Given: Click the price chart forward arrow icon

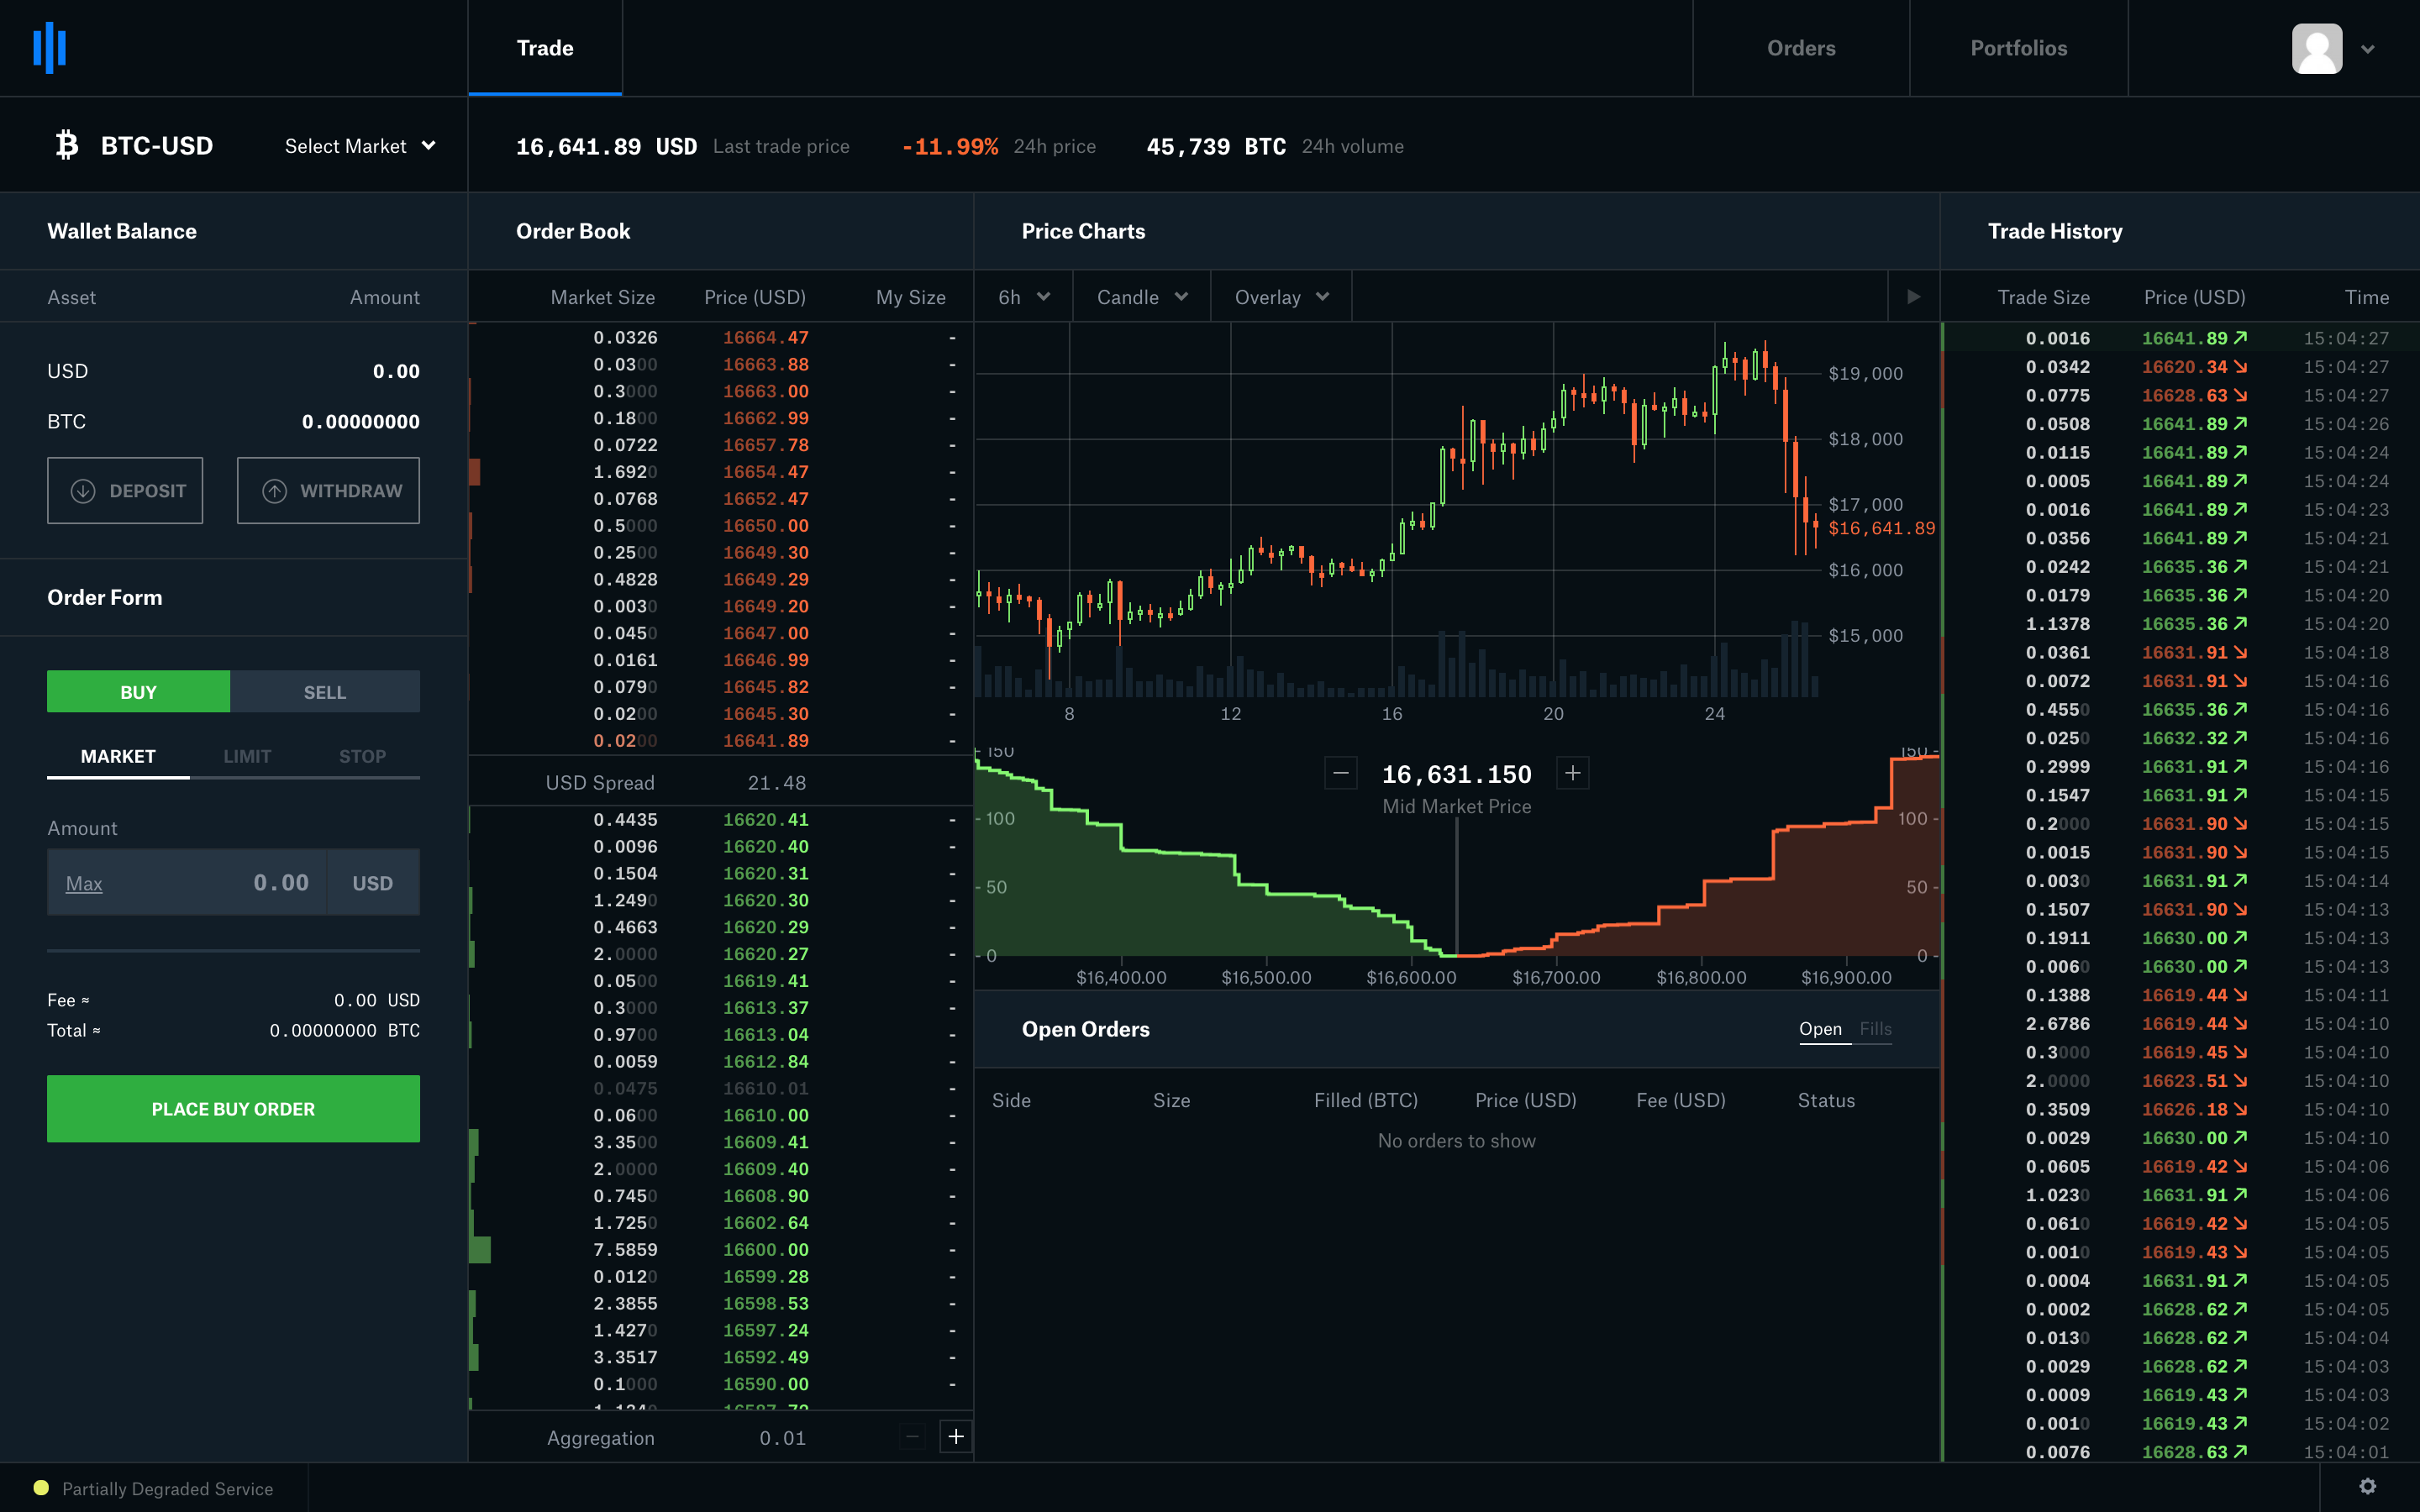Looking at the screenshot, I should (1915, 297).
